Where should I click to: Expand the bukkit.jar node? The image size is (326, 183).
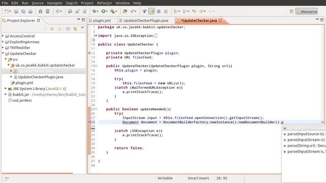tap(6, 94)
